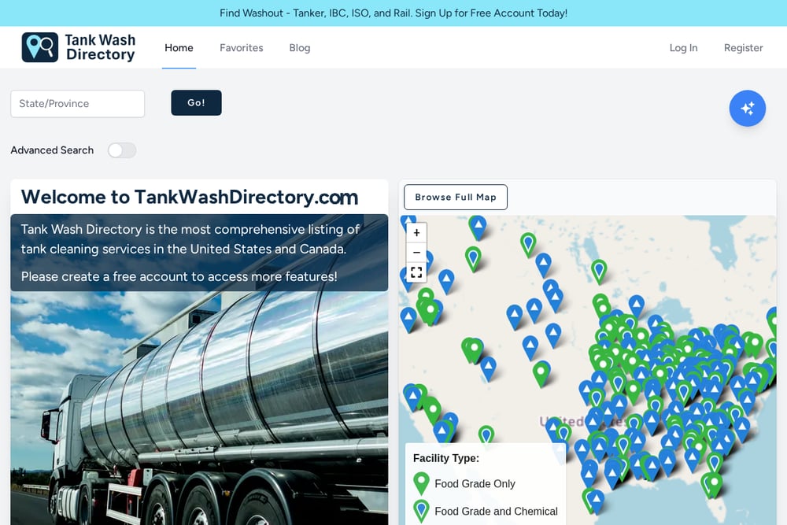Click the 'Food Grade and Chemical' legend label
This screenshot has width=787, height=525.
tap(496, 512)
